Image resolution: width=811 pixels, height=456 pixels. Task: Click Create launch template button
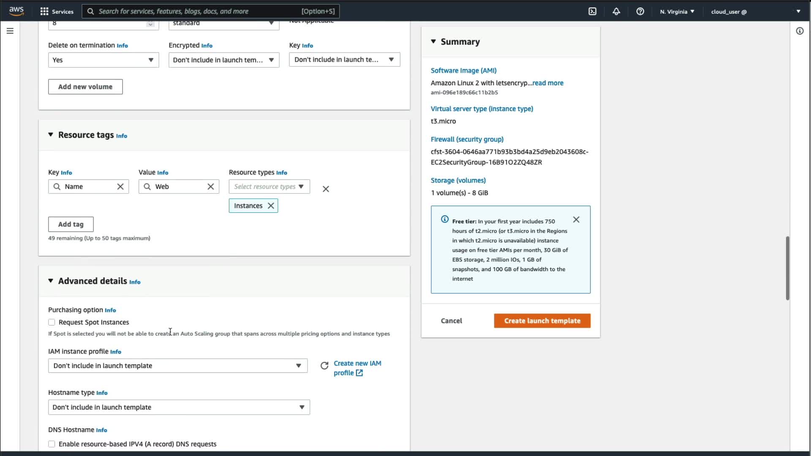click(x=542, y=321)
